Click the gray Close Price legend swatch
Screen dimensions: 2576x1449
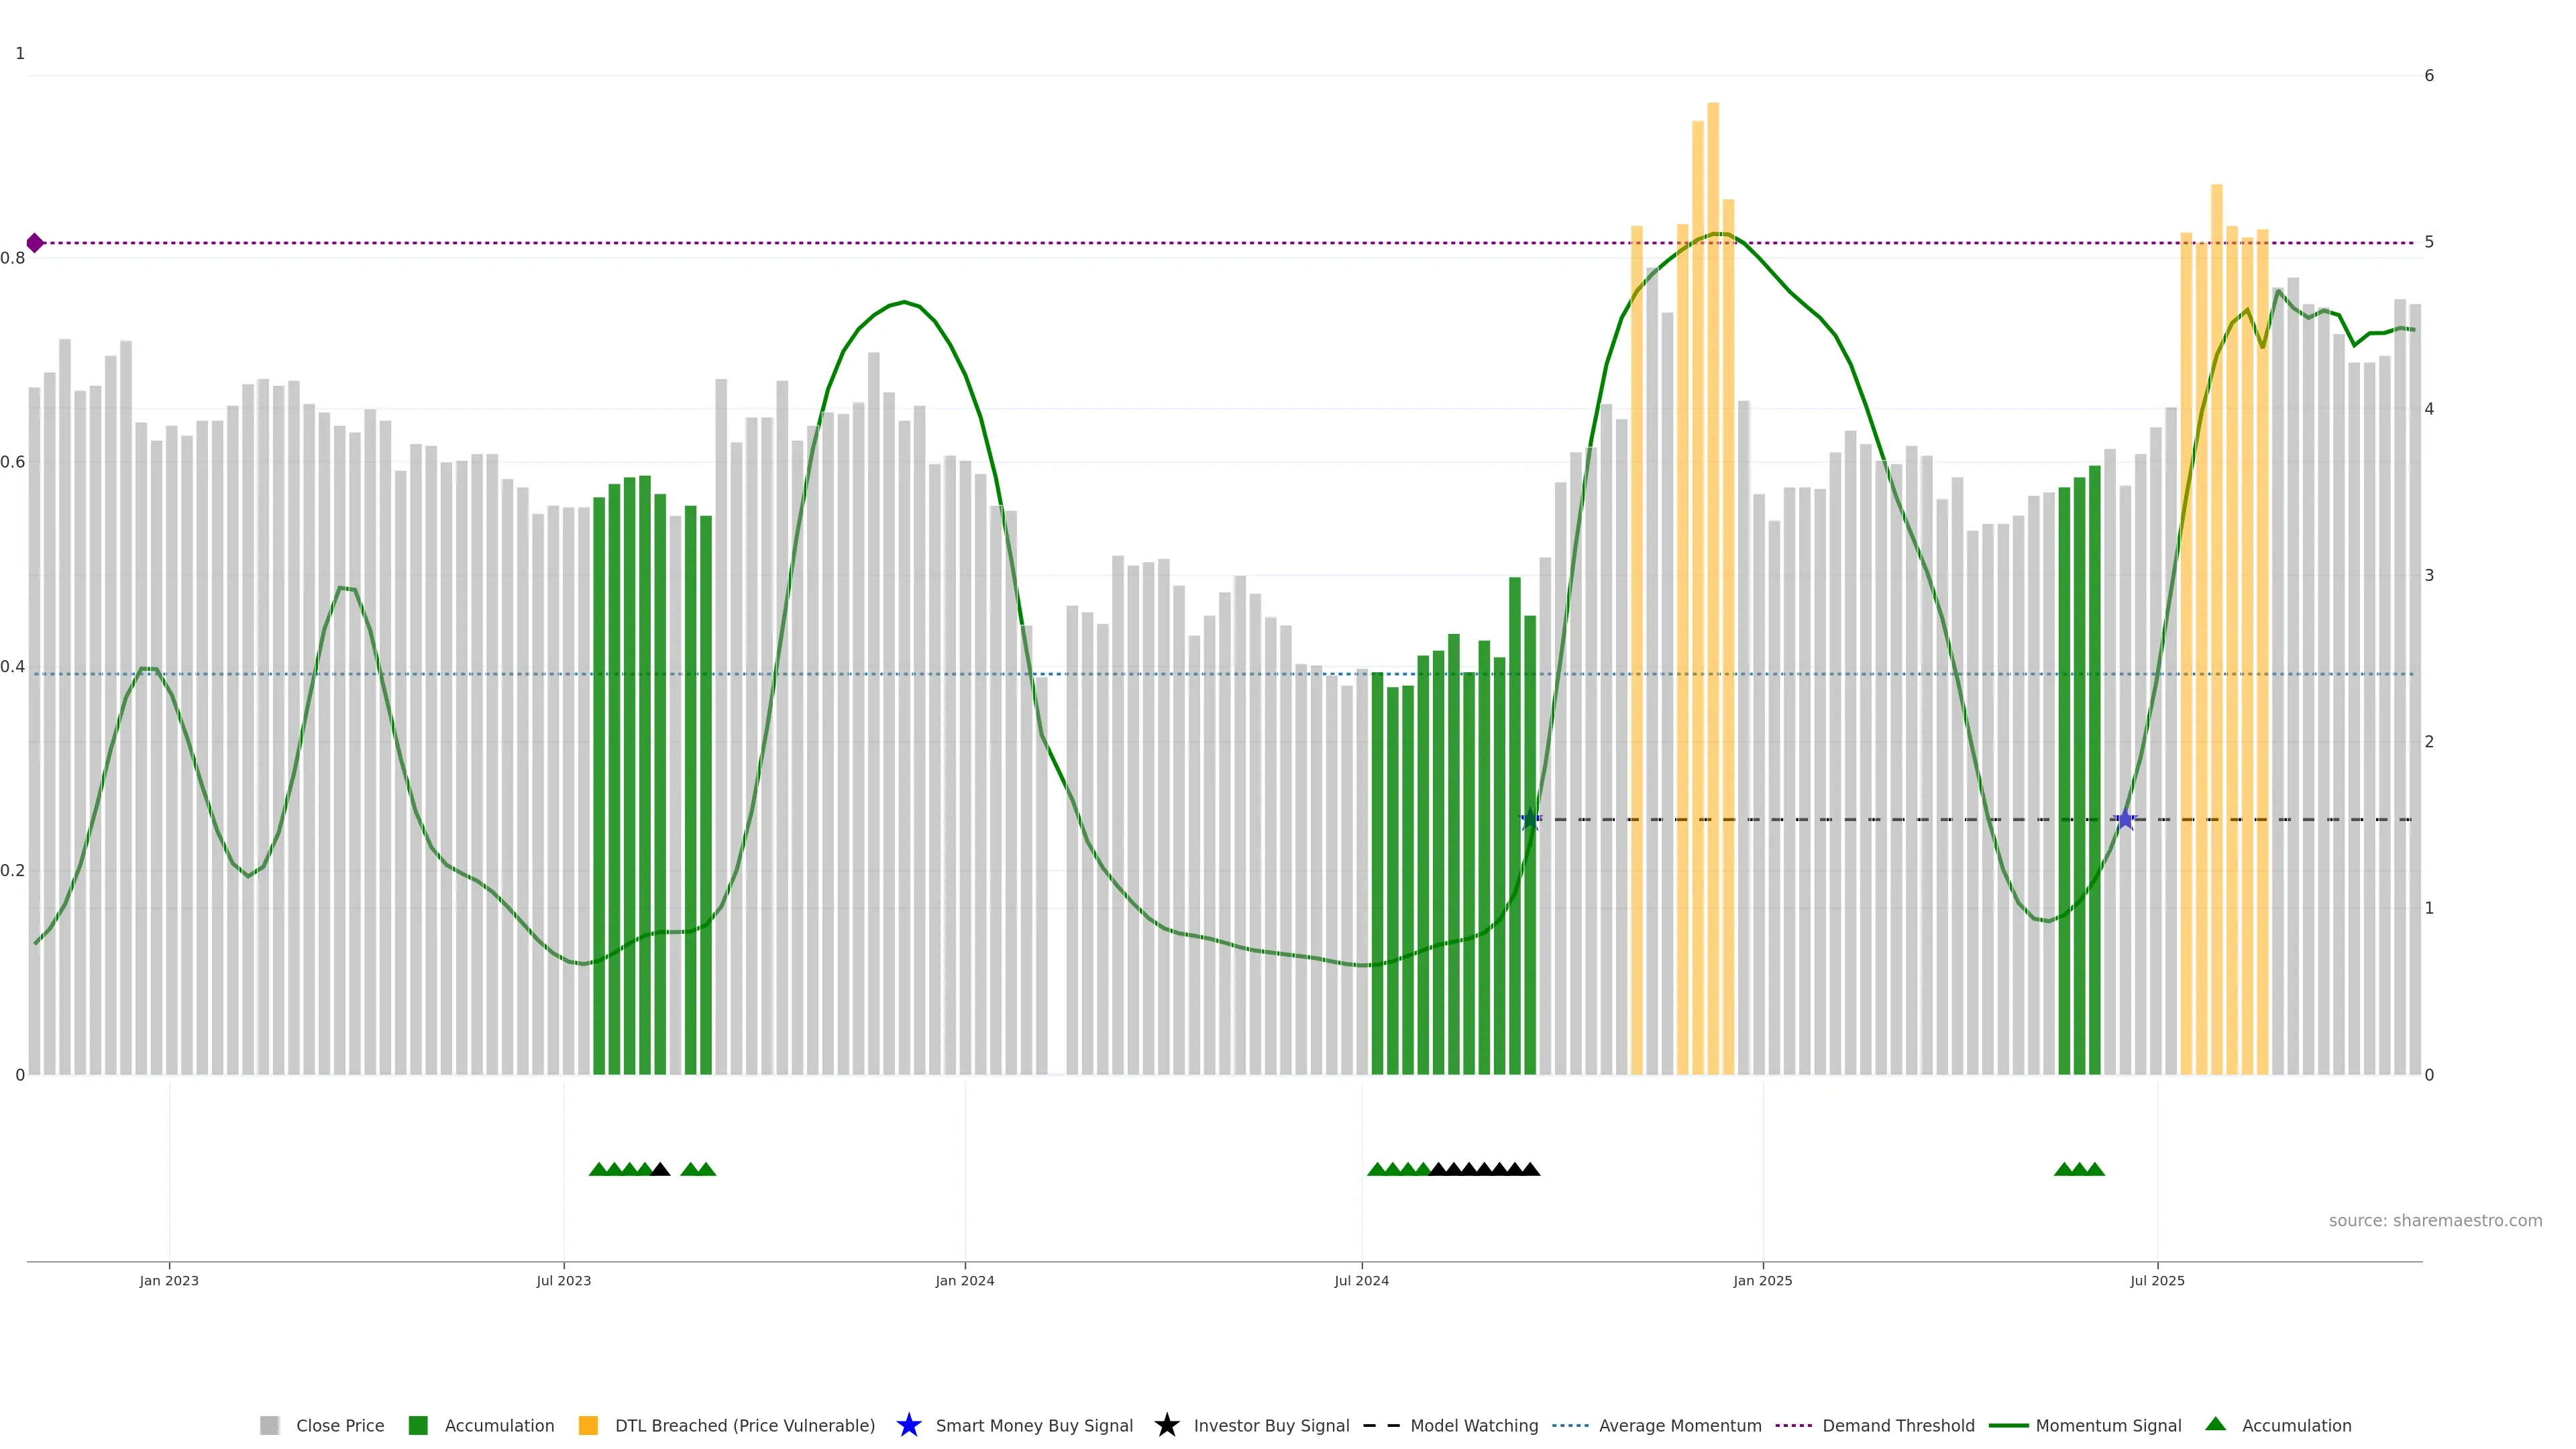pos(269,1425)
